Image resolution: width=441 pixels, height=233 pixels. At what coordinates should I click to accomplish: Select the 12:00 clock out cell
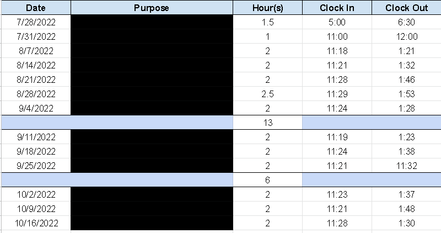(406, 36)
